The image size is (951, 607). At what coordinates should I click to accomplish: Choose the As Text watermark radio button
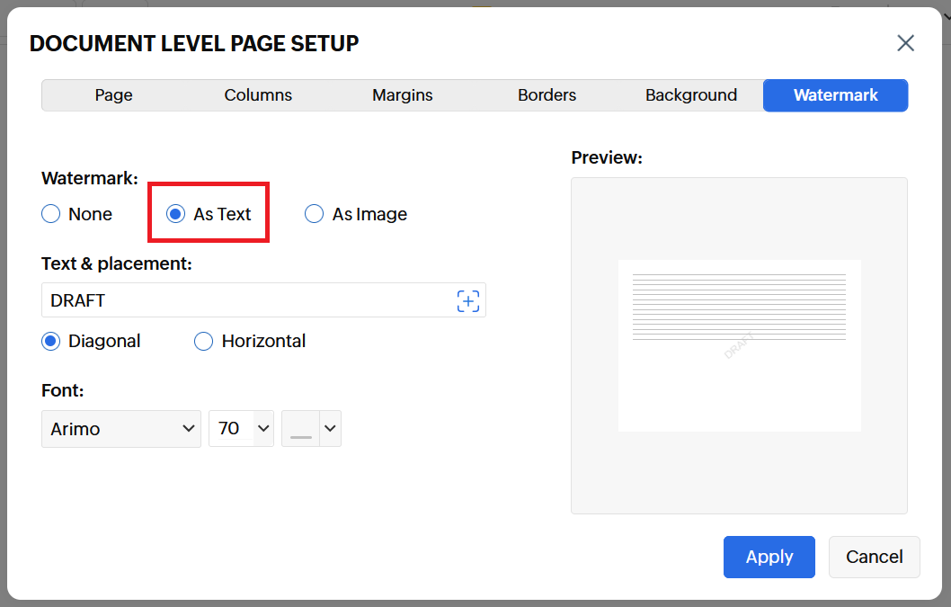[x=176, y=214]
